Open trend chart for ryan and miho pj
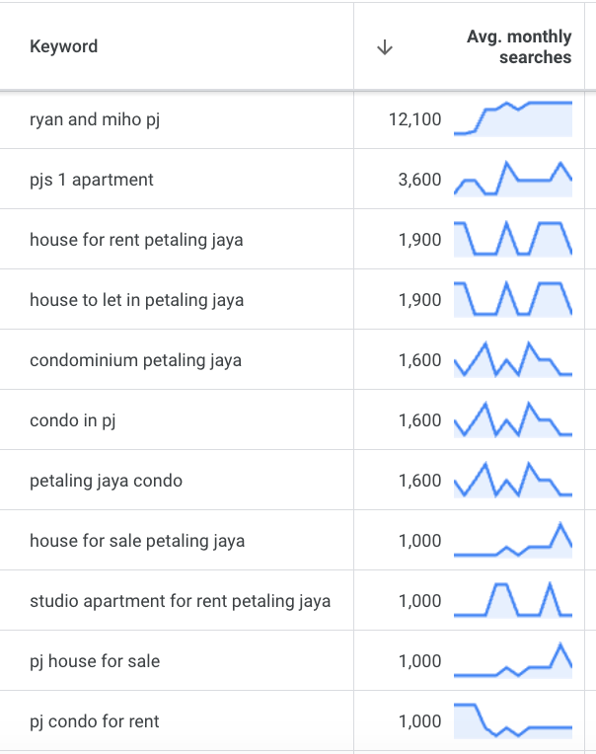Image resolution: width=596 pixels, height=754 pixels. tap(513, 118)
